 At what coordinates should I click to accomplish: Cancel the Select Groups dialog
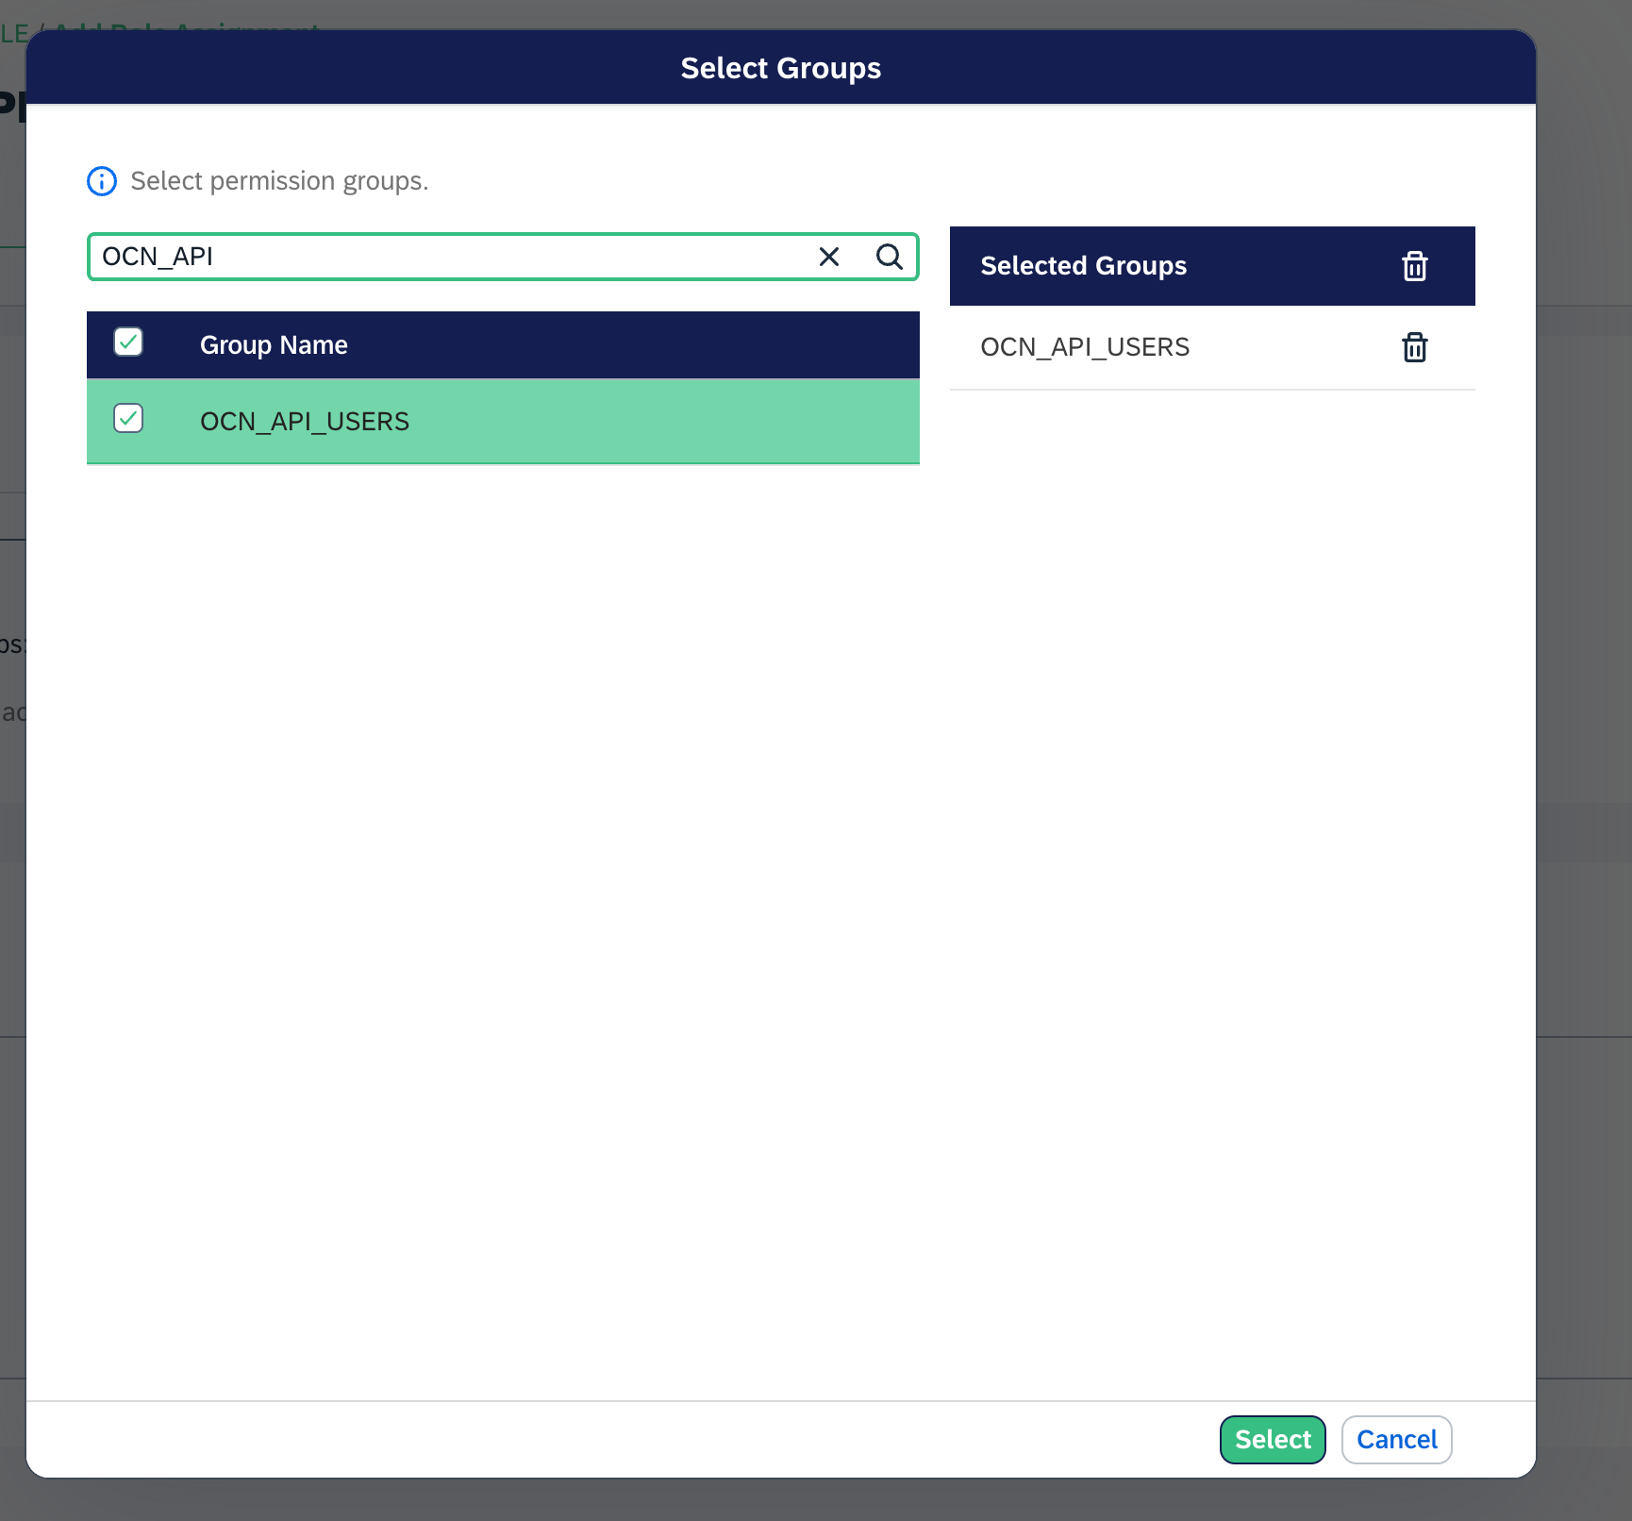click(x=1396, y=1440)
